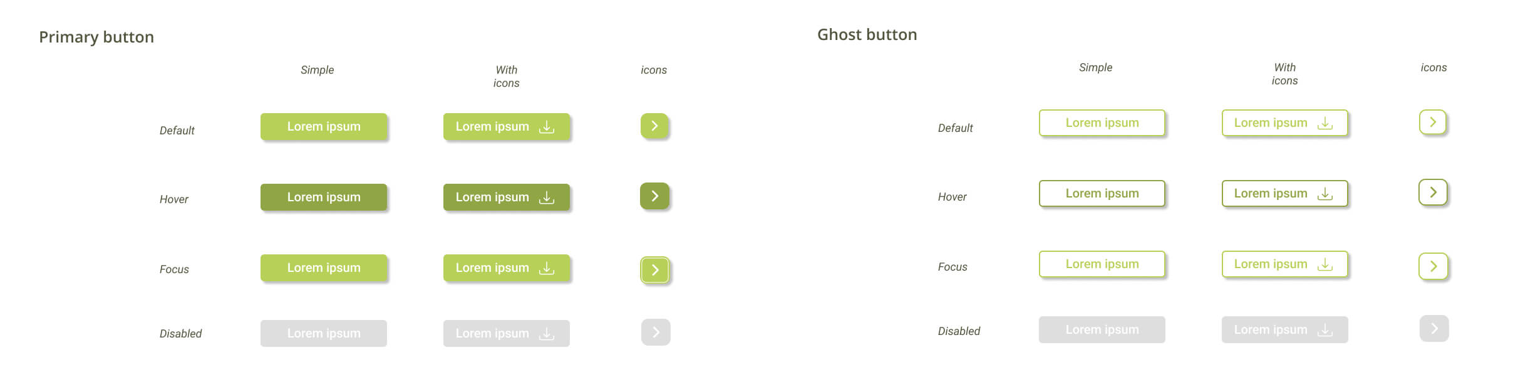Viewport: 1513px width, 370px height.
Task: Click the primary hover dark chevron icon button
Action: tap(654, 196)
